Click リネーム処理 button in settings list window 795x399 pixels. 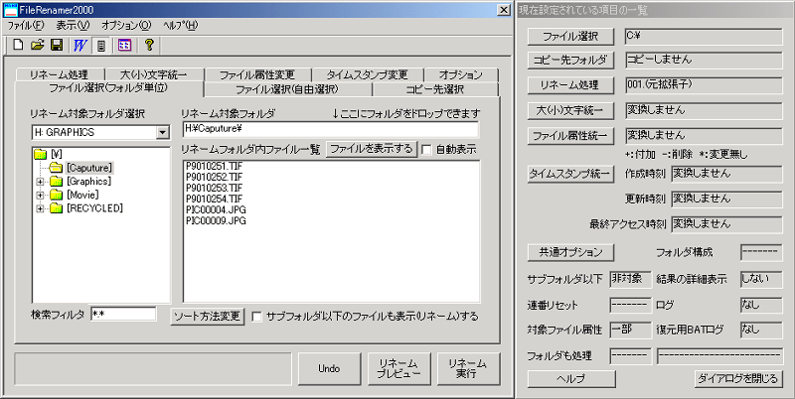(x=570, y=85)
